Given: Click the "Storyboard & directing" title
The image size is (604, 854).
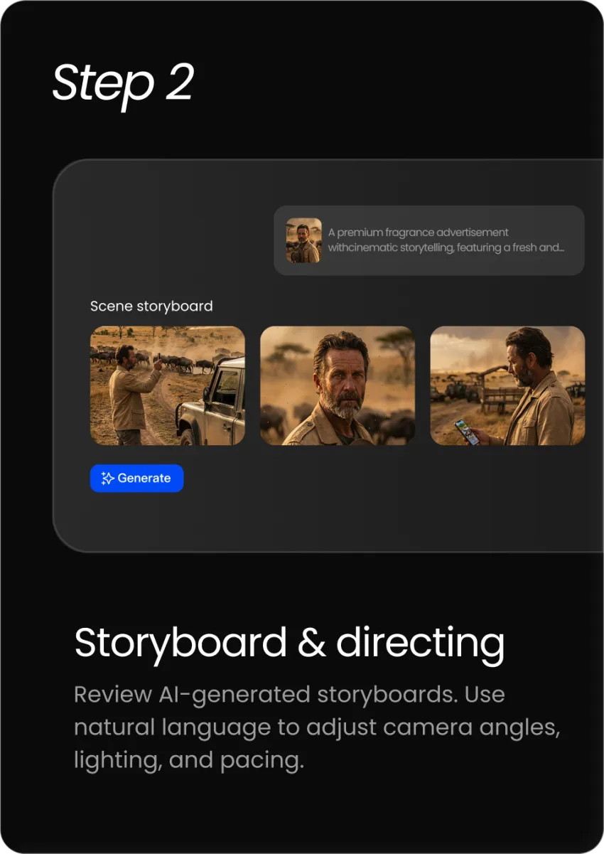Looking at the screenshot, I should point(289,642).
